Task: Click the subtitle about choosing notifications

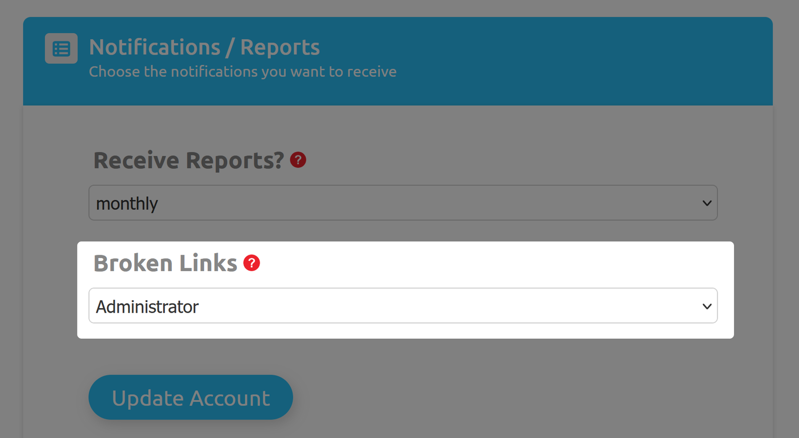Action: [243, 71]
